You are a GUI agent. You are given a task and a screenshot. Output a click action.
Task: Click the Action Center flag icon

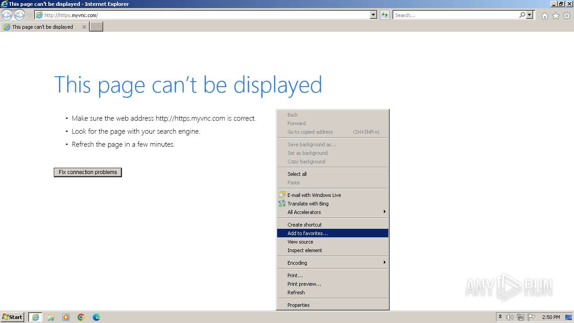531,317
